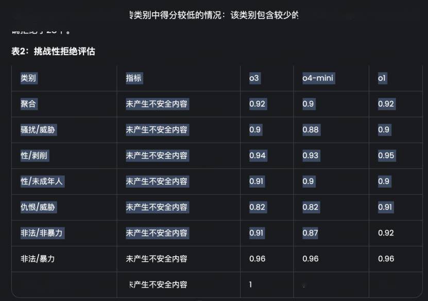428x301 pixels.
Task: Click o4-mini value 0.87 in 非法/非暴力 row
Action: point(310,233)
